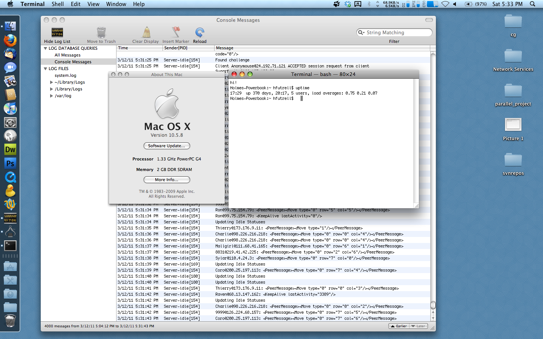Click the Console message list scrollbar thumb

pyautogui.click(x=433, y=305)
